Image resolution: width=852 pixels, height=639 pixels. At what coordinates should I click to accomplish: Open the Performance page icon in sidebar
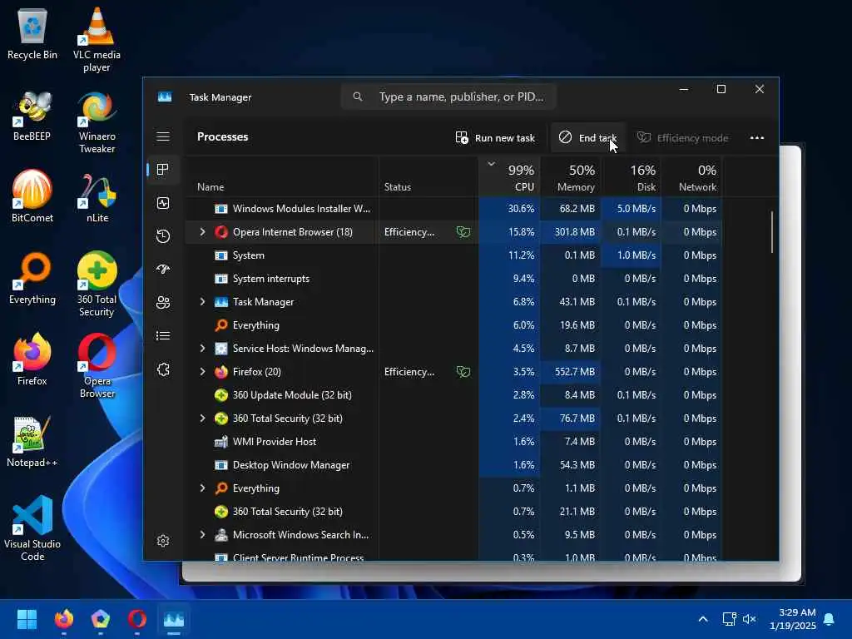[163, 203]
